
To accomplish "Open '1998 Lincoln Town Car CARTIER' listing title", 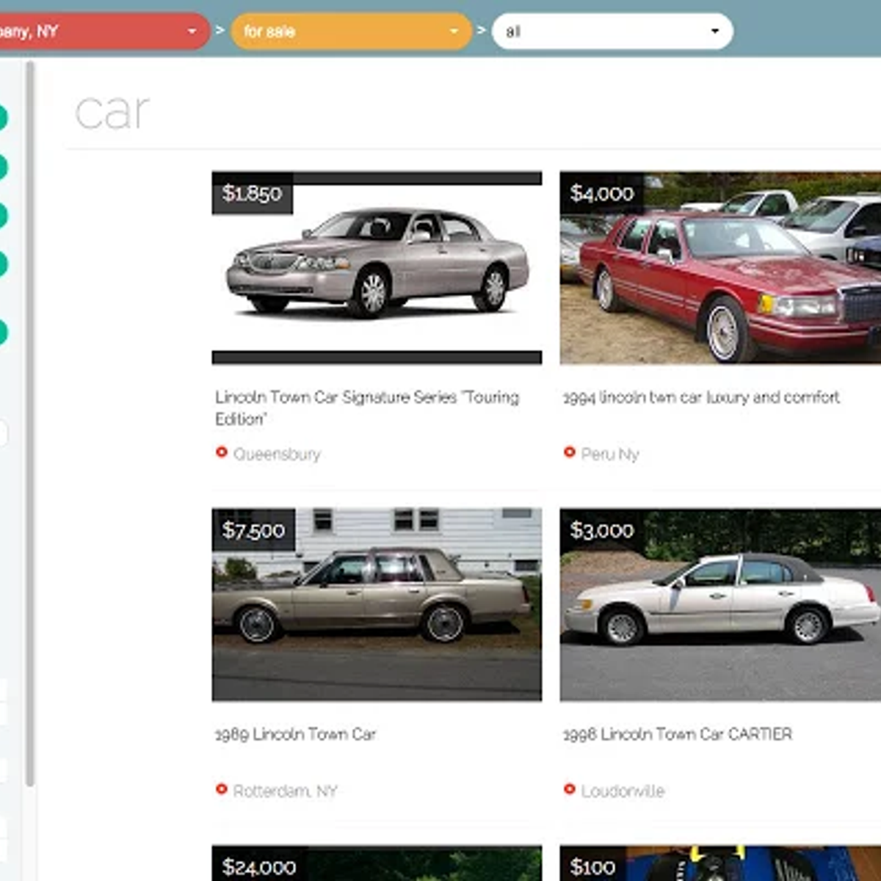I will [678, 733].
